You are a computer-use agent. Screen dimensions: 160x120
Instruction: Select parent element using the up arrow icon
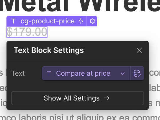pos(81,21)
